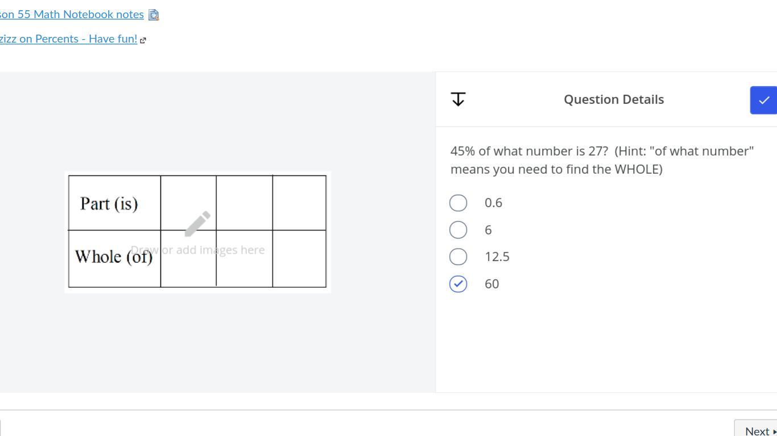This screenshot has height=436, width=777.
Task: Click the checked radio button for 60
Action: click(x=458, y=284)
